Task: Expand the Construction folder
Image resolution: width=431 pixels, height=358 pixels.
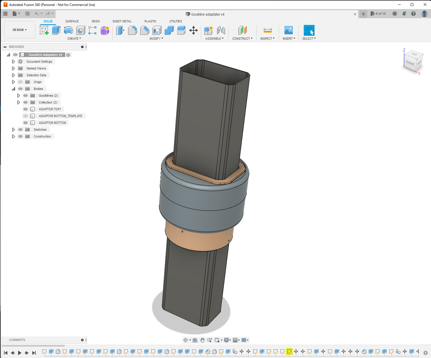Action: (13, 136)
